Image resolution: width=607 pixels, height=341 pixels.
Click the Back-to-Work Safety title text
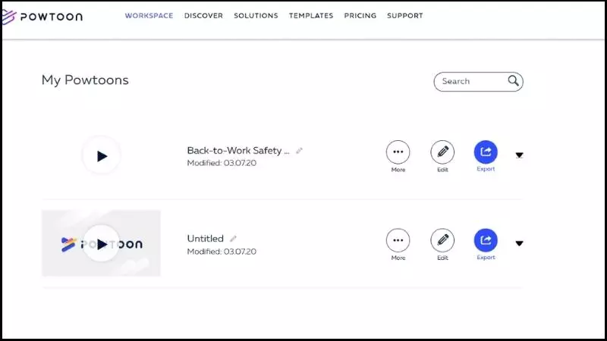[x=238, y=150]
